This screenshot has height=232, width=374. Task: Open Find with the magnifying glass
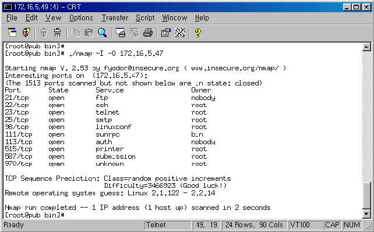[x=103, y=33]
